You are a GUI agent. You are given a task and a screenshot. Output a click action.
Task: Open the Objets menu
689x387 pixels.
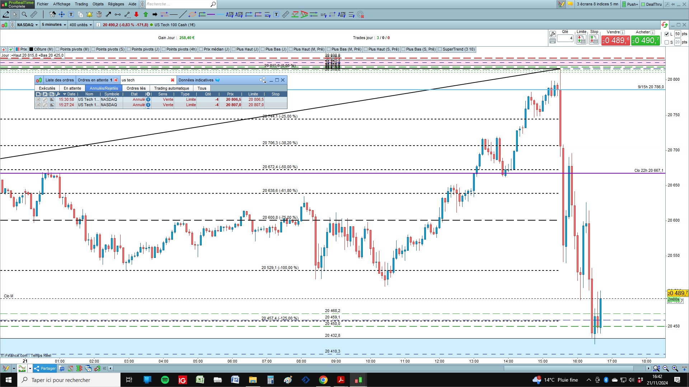(98, 4)
